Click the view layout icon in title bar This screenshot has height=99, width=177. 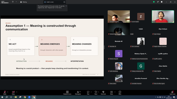162,2
